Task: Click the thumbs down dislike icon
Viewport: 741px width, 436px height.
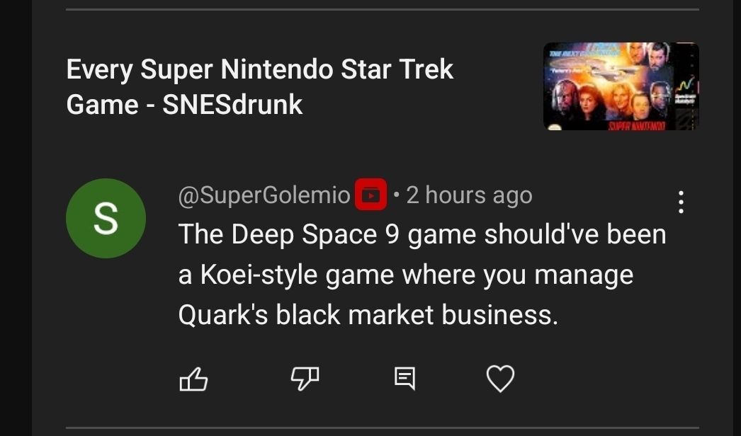Action: tap(305, 379)
